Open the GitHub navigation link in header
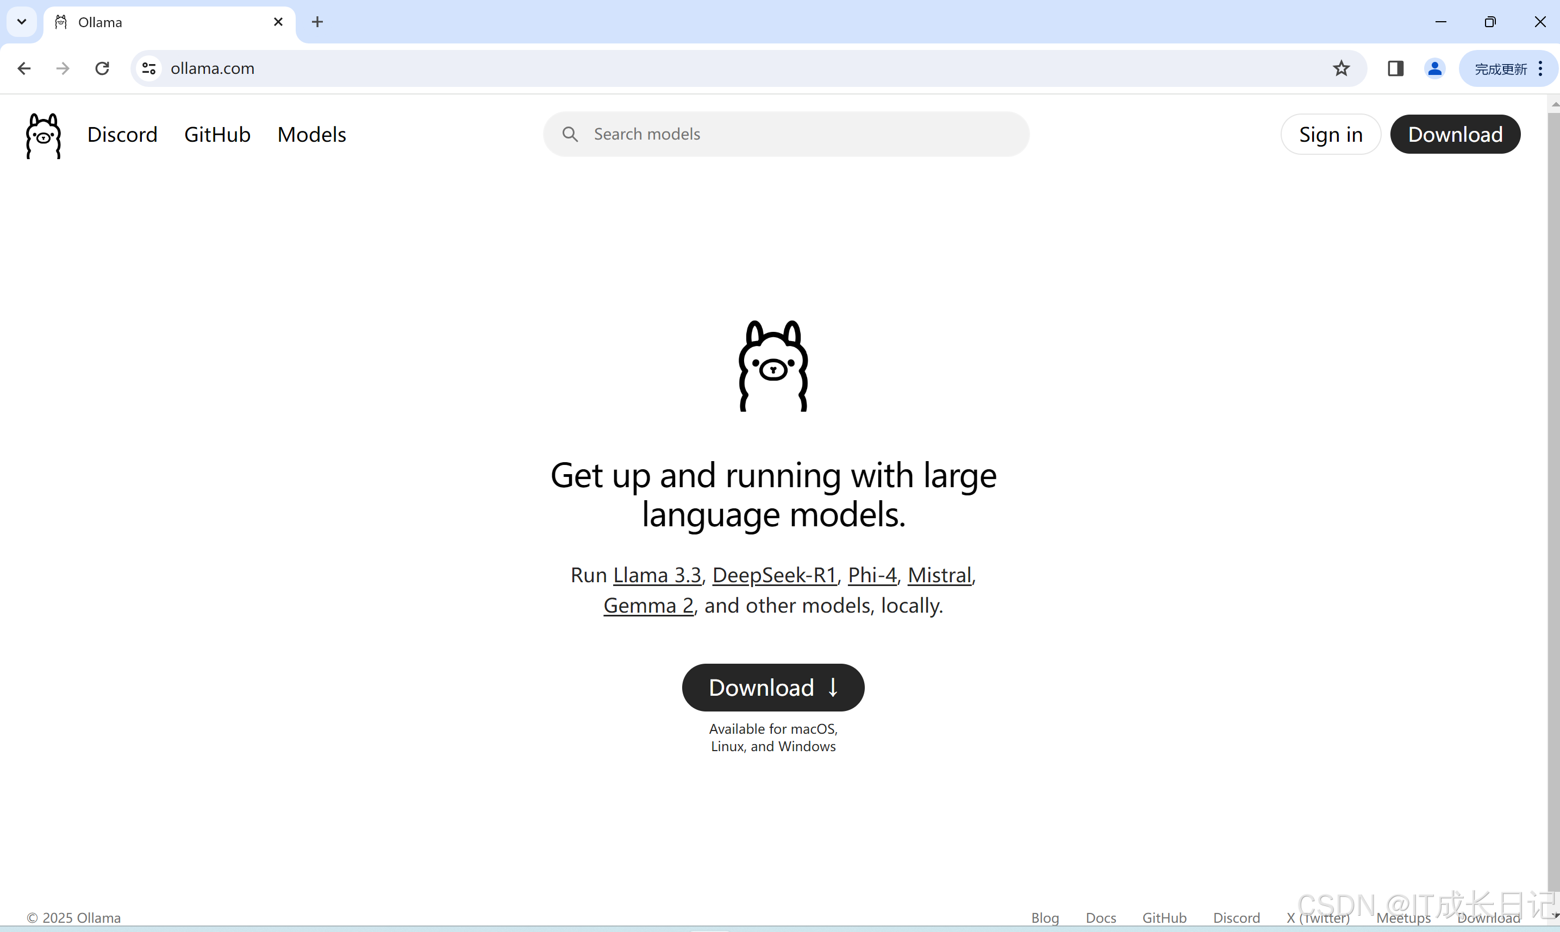This screenshot has height=932, width=1560. (217, 134)
